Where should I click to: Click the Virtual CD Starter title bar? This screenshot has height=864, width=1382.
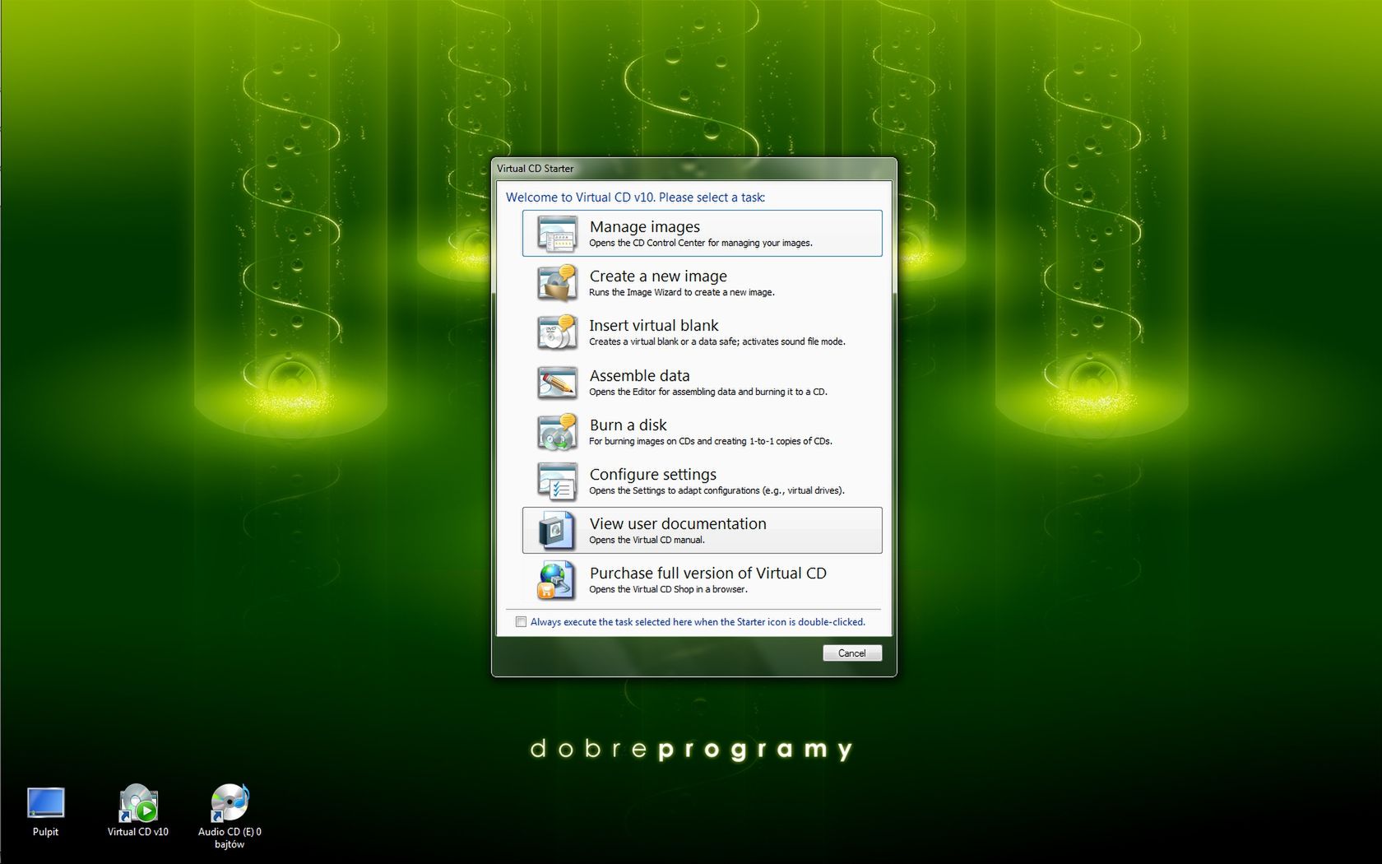coord(693,168)
